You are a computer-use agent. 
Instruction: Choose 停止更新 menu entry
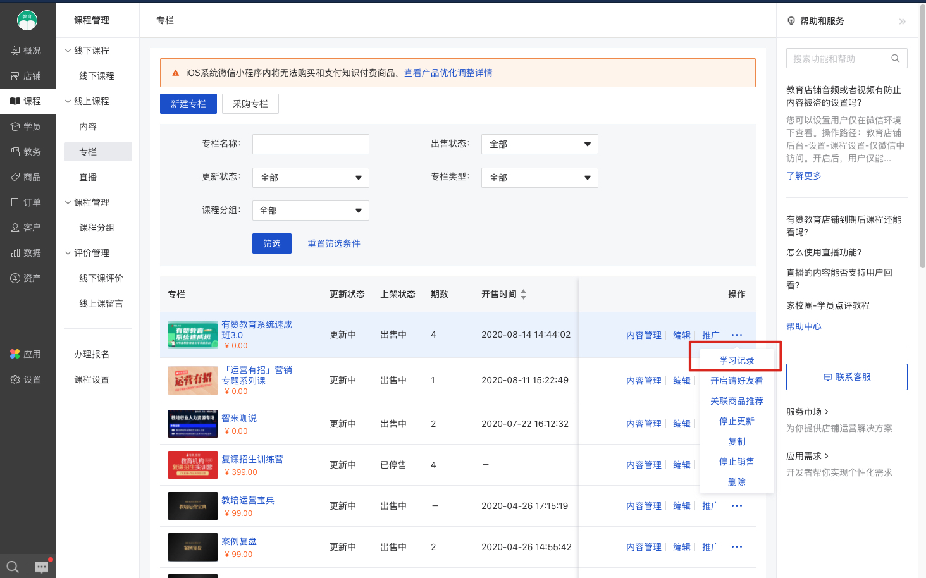pyautogui.click(x=737, y=421)
